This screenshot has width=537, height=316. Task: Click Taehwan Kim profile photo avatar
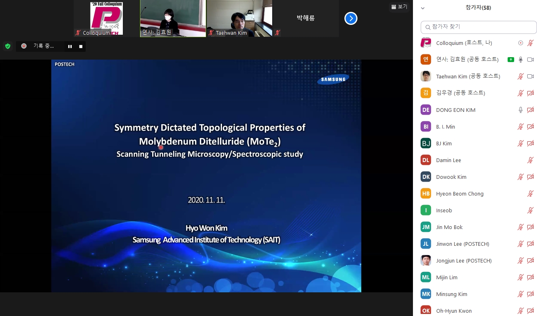click(426, 76)
